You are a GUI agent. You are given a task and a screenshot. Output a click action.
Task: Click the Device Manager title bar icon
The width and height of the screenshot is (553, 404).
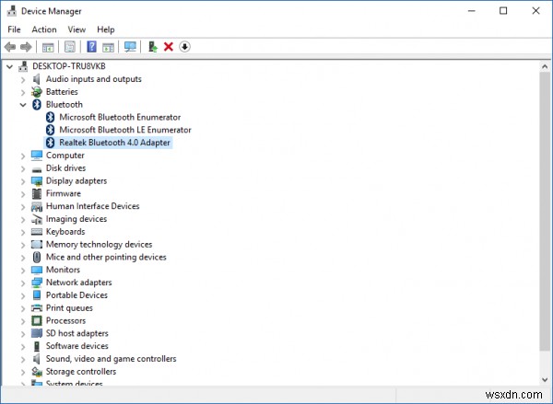pyautogui.click(x=12, y=11)
